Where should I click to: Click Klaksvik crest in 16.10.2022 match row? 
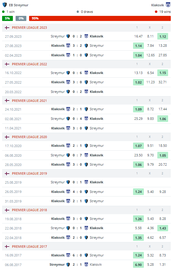click(x=86, y=73)
